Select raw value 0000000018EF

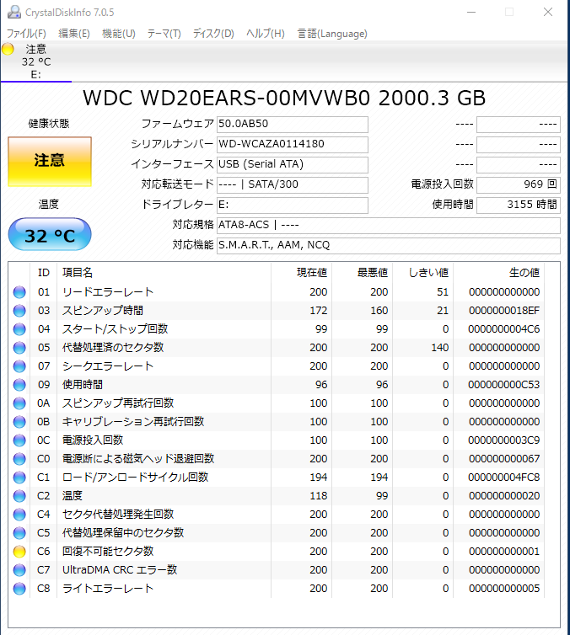pos(504,311)
